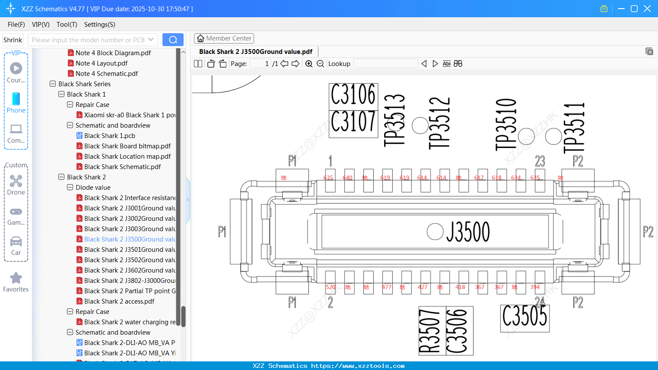
Task: Go to next page arrow
Action: click(296, 64)
